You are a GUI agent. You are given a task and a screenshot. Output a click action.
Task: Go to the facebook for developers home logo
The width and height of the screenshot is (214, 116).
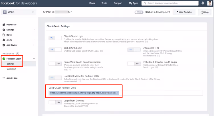point(19,3)
